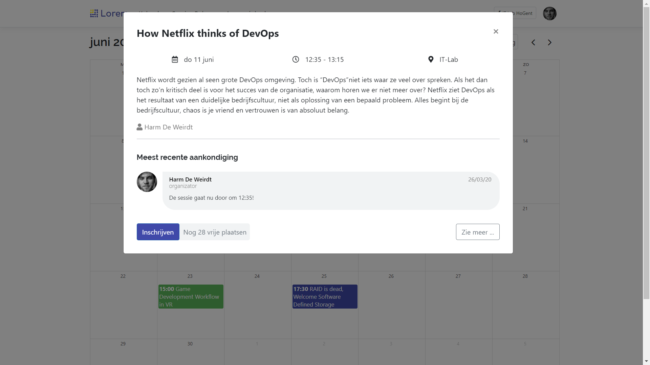Image resolution: width=650 pixels, height=365 pixels.
Task: Go to previous month arrow
Action: click(x=533, y=43)
